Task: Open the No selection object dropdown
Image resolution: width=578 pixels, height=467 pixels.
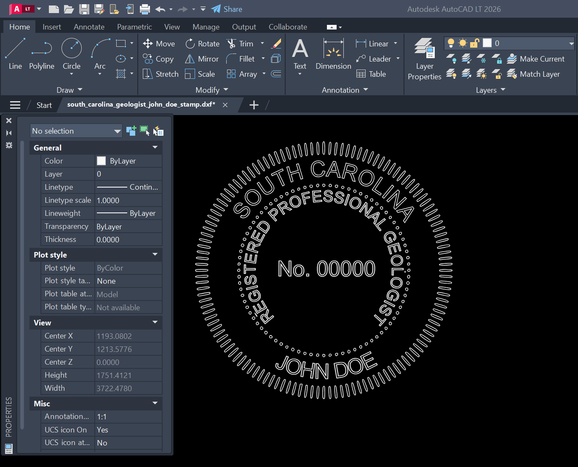Action: point(76,131)
